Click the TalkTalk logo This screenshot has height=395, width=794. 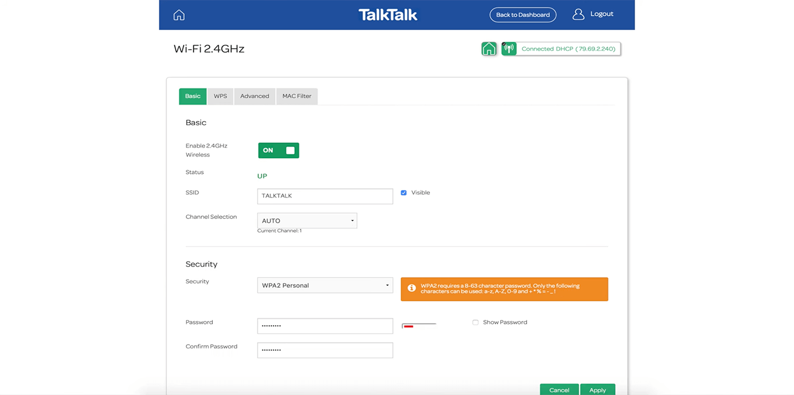pyautogui.click(x=388, y=15)
